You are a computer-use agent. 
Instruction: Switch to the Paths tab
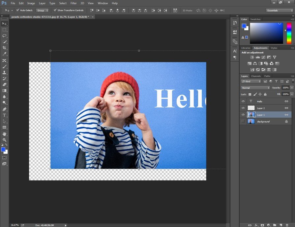tap(267, 76)
